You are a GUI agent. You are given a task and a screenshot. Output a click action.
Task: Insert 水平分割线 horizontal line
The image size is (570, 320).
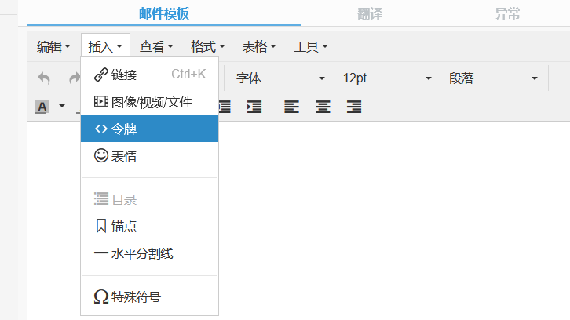pyautogui.click(x=149, y=253)
